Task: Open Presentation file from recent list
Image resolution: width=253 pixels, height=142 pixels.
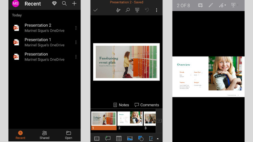Action: 36,56
